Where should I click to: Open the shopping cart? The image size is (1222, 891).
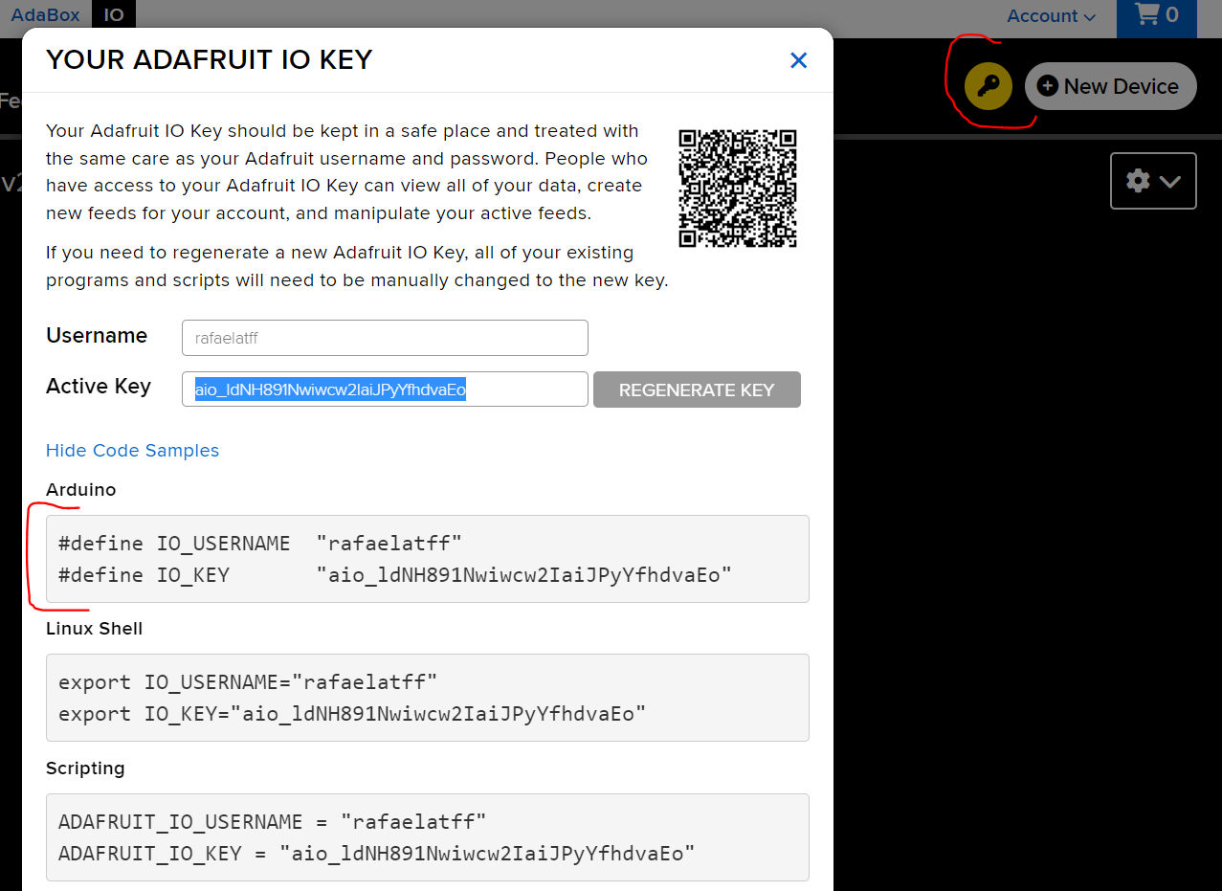(1156, 16)
